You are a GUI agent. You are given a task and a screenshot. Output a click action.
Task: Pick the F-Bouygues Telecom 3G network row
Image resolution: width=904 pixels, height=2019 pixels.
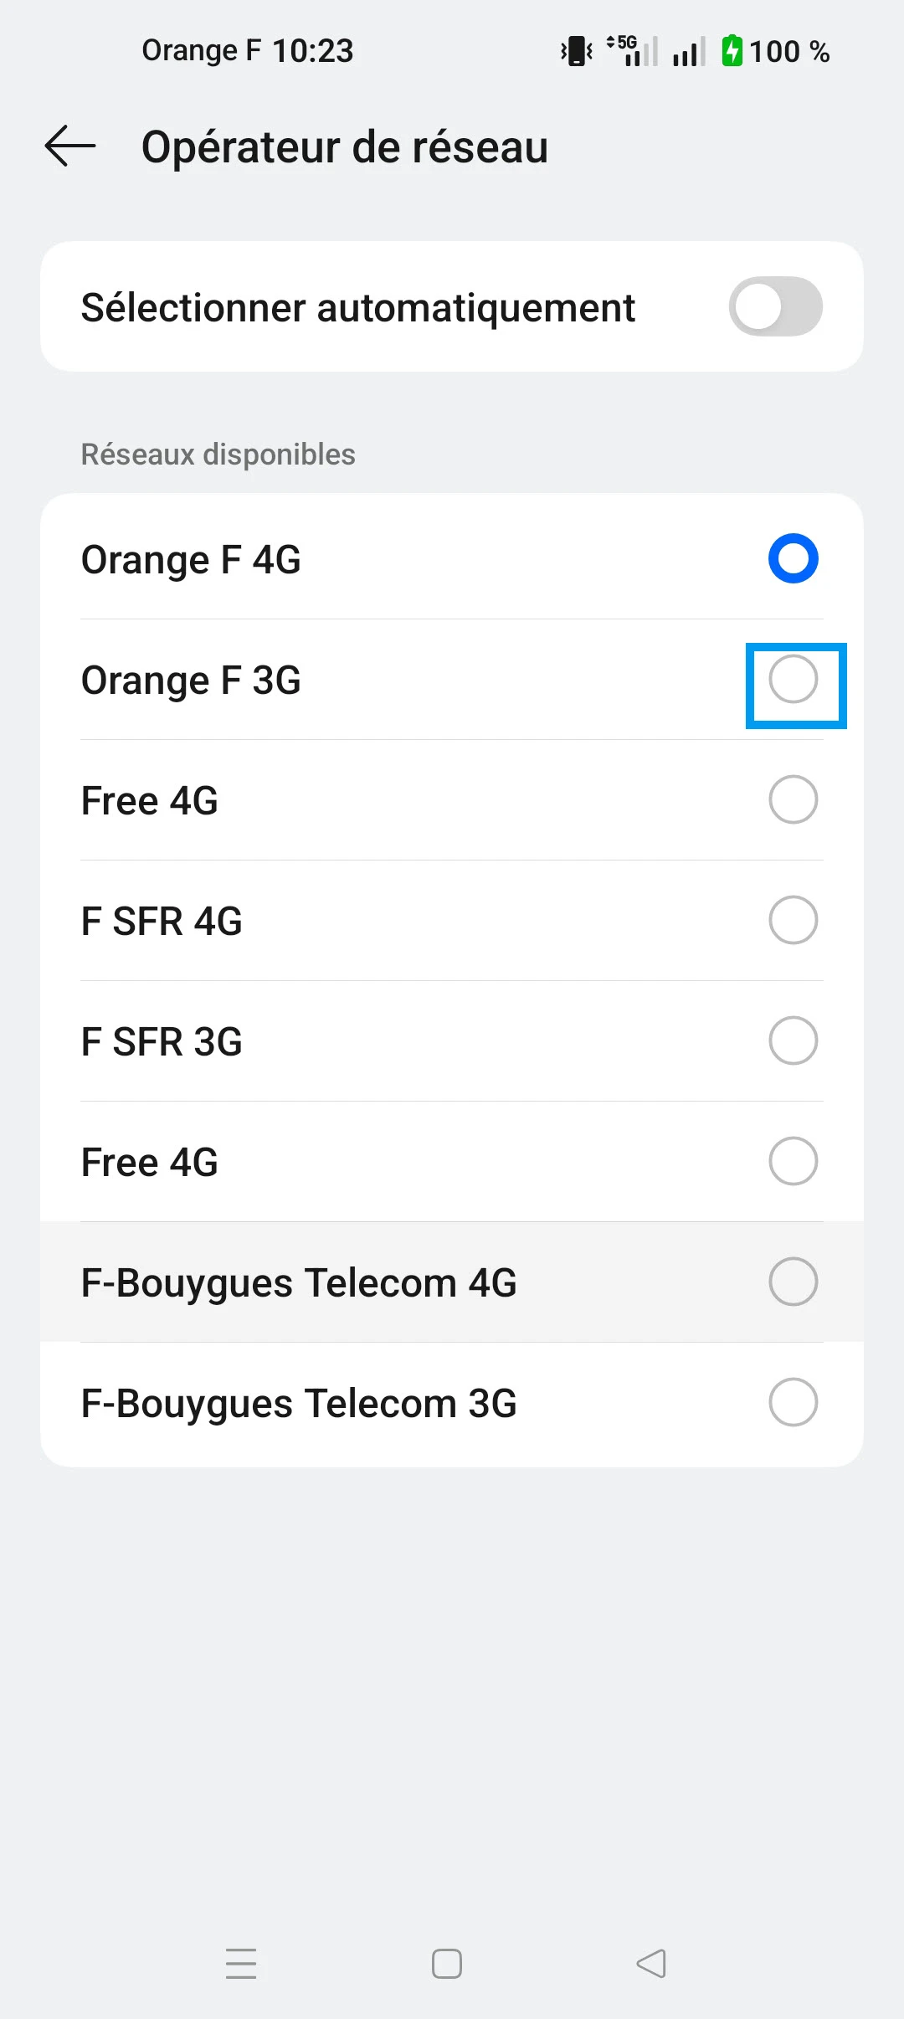click(x=452, y=1402)
